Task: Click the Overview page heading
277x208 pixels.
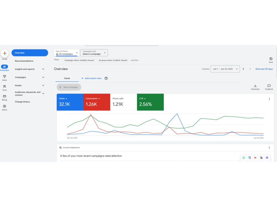Action: point(61,69)
